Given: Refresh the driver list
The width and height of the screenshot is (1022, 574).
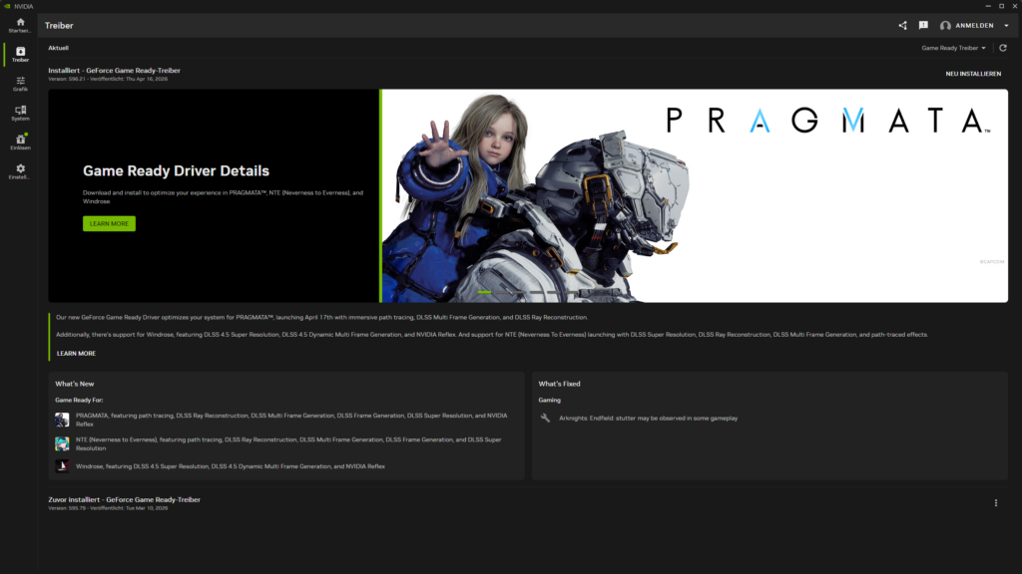Looking at the screenshot, I should pyautogui.click(x=1003, y=48).
